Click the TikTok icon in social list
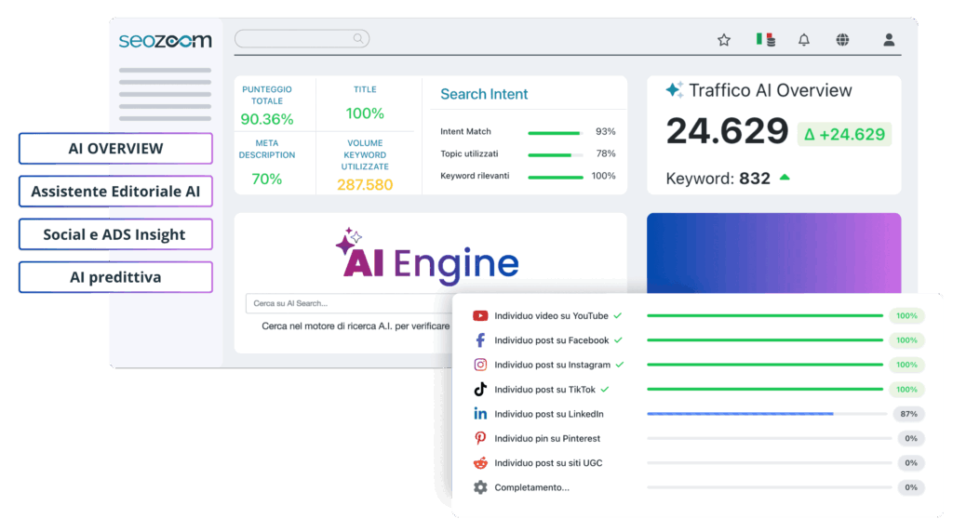The width and height of the screenshot is (953, 532). (x=480, y=390)
